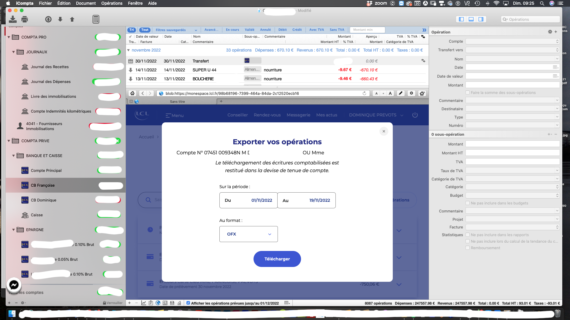Click the home/navigation icon in browser
Viewport: 570px width, 320px height.
point(132,93)
